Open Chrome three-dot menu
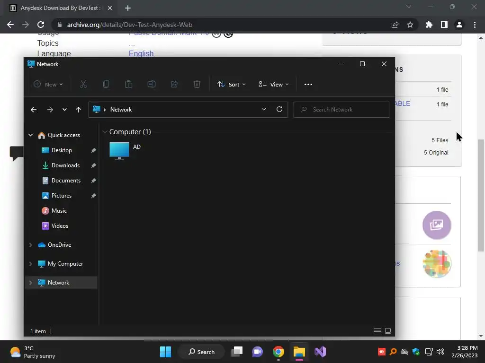Screen dimensions: 485x363 point(475,25)
